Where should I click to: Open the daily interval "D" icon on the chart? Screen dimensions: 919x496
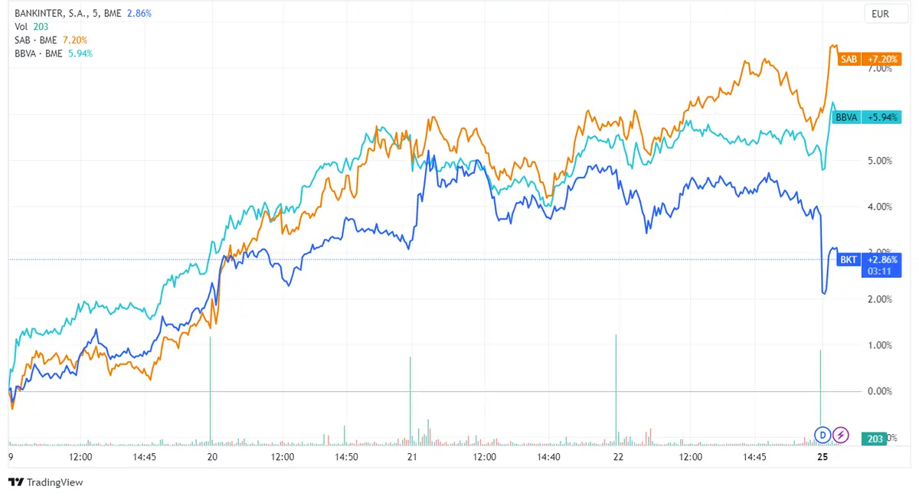point(821,435)
